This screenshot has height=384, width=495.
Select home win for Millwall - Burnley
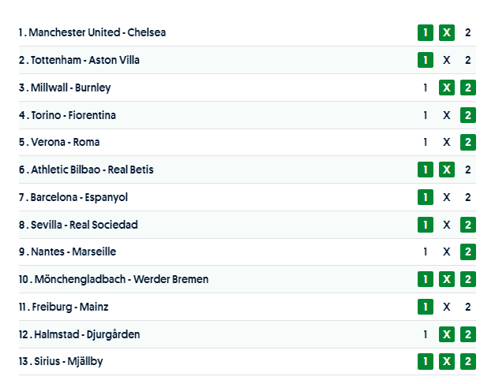pos(426,88)
